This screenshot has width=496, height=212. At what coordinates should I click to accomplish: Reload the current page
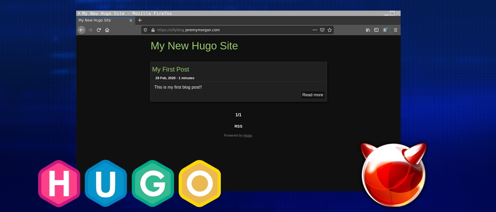tap(98, 30)
